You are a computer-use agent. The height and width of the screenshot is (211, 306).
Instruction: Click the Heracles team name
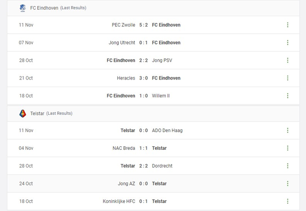(126, 78)
